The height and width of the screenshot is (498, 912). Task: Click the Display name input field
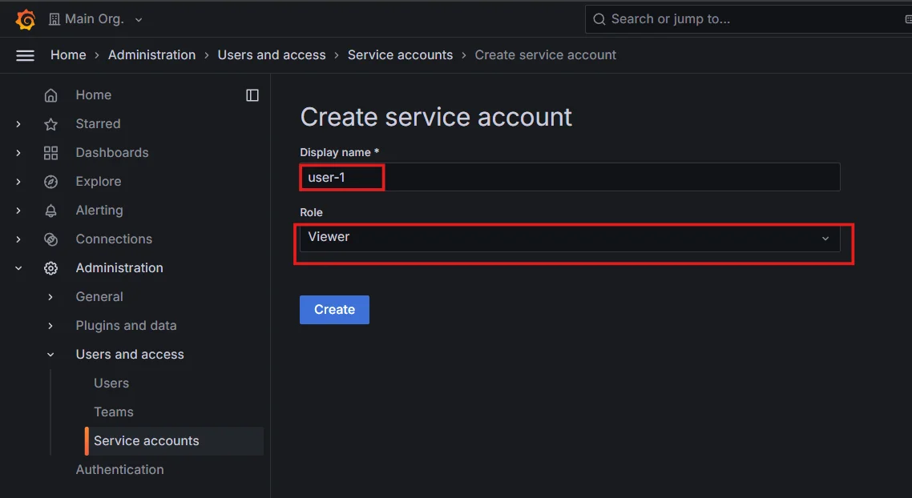[x=569, y=177]
